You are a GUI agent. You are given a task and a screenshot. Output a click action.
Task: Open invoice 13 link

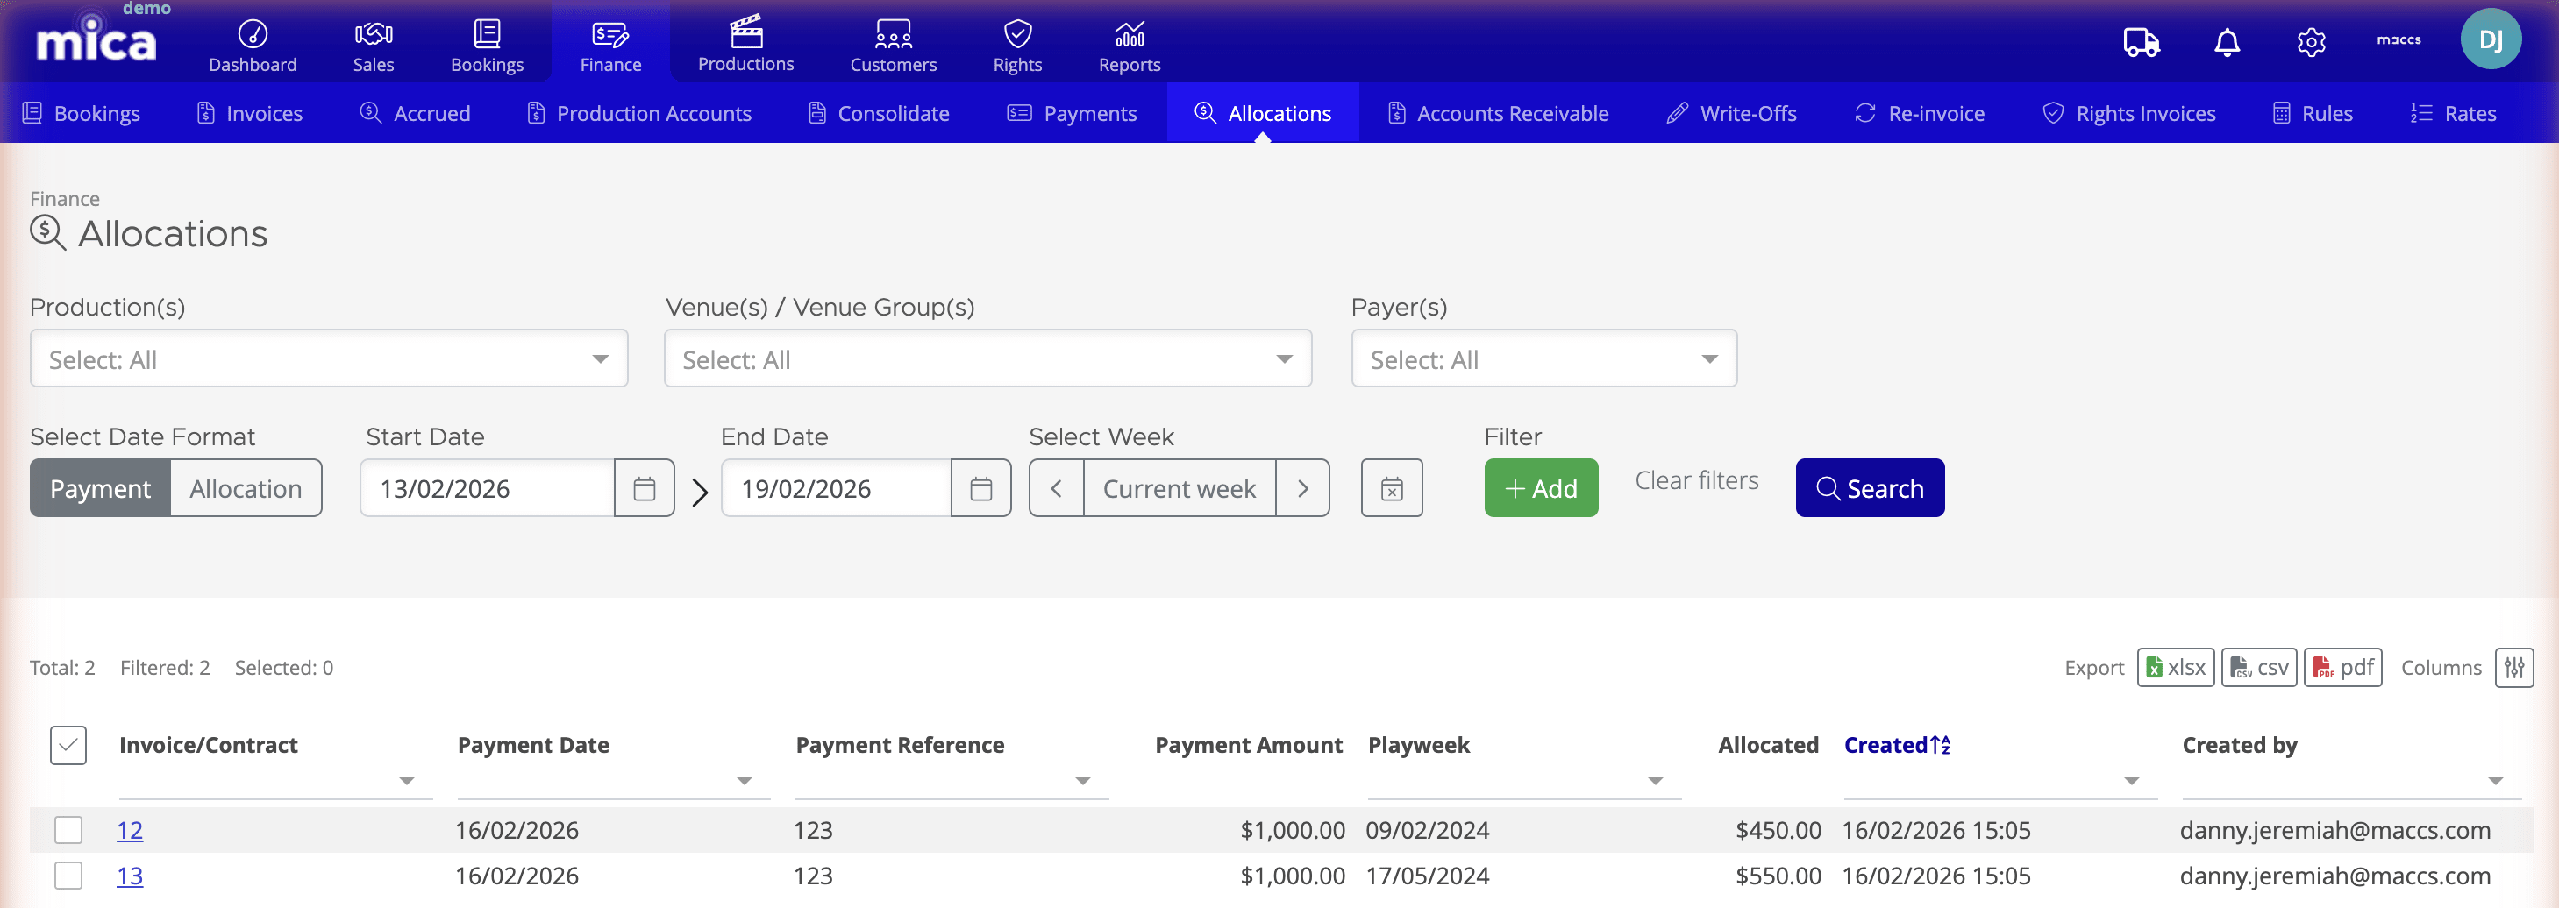129,876
